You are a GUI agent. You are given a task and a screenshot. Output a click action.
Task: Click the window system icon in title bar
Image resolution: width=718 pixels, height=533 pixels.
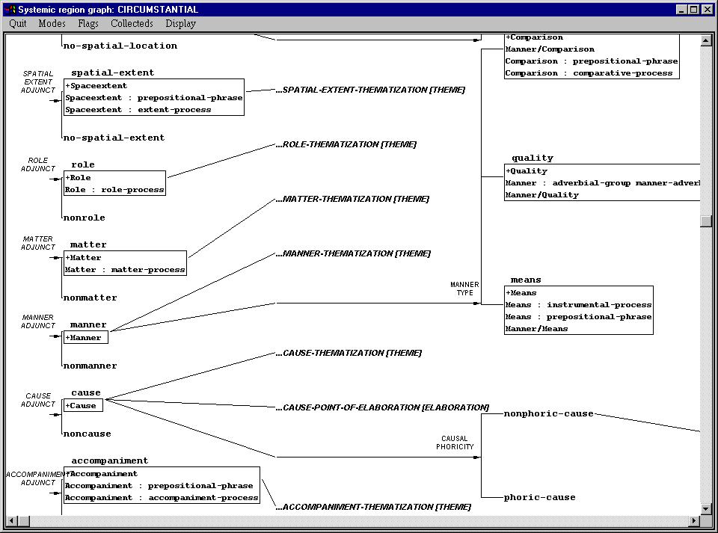coord(10,9)
